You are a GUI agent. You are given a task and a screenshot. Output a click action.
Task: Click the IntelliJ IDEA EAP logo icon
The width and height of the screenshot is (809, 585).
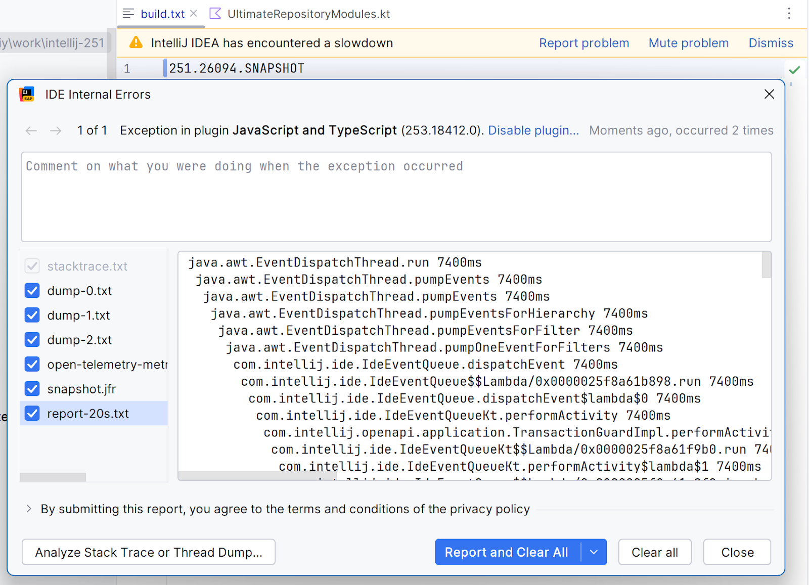click(26, 95)
